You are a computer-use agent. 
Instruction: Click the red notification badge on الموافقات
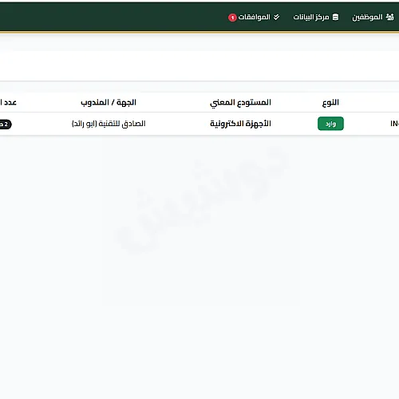232,18
